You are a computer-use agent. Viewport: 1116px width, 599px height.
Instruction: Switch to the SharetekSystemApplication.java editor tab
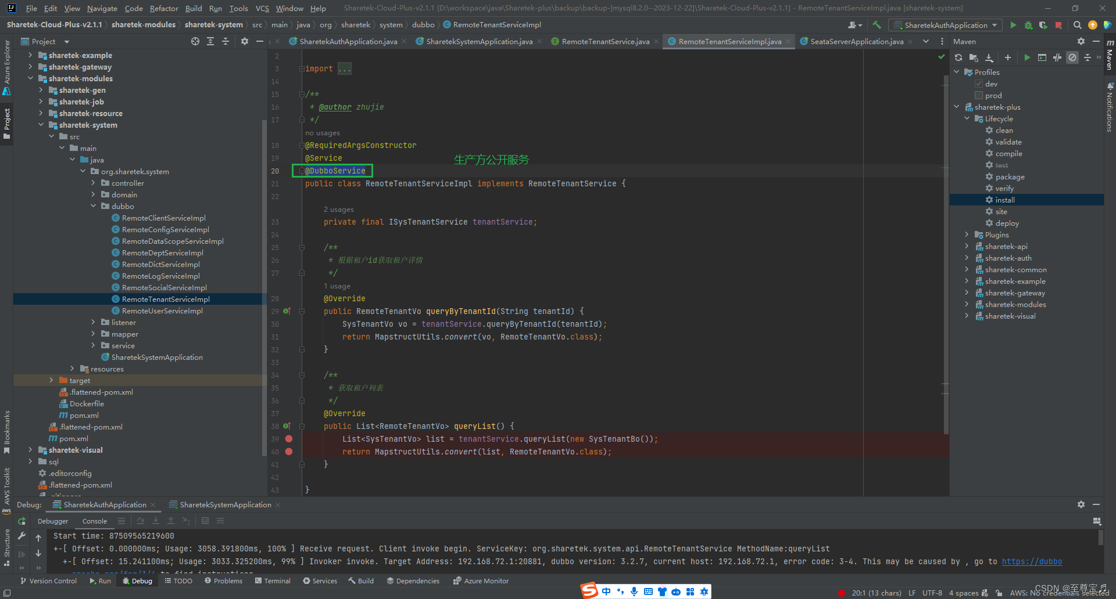(479, 41)
